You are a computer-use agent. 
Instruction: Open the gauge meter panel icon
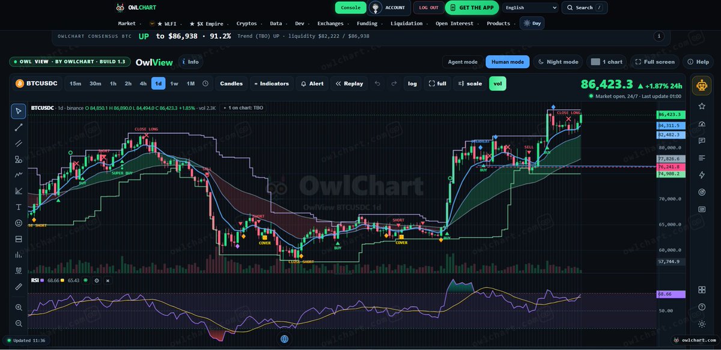pyautogui.click(x=702, y=124)
